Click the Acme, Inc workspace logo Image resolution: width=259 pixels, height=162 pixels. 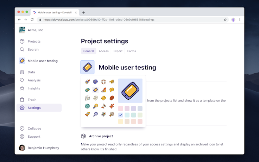pos(22,30)
